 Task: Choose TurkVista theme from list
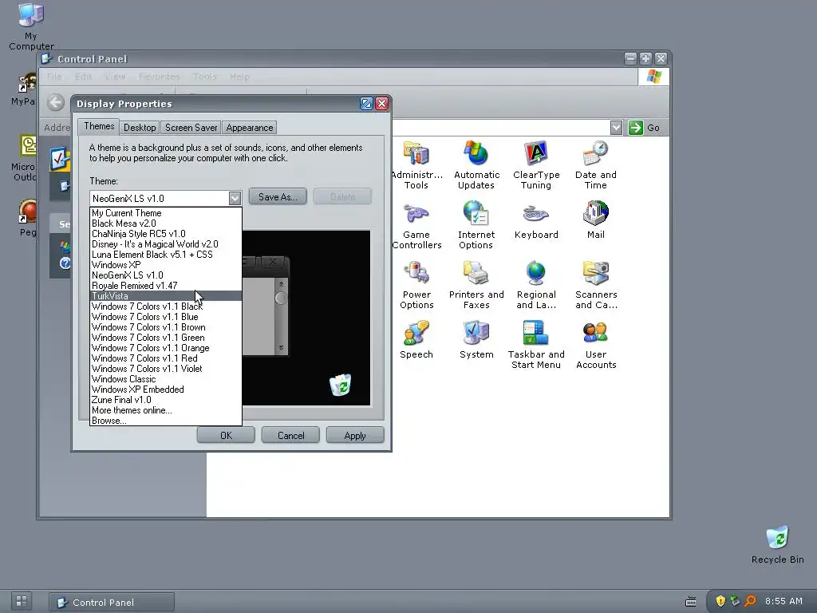click(166, 296)
